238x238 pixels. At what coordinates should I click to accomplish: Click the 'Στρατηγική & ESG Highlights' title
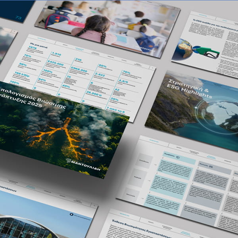189,88
